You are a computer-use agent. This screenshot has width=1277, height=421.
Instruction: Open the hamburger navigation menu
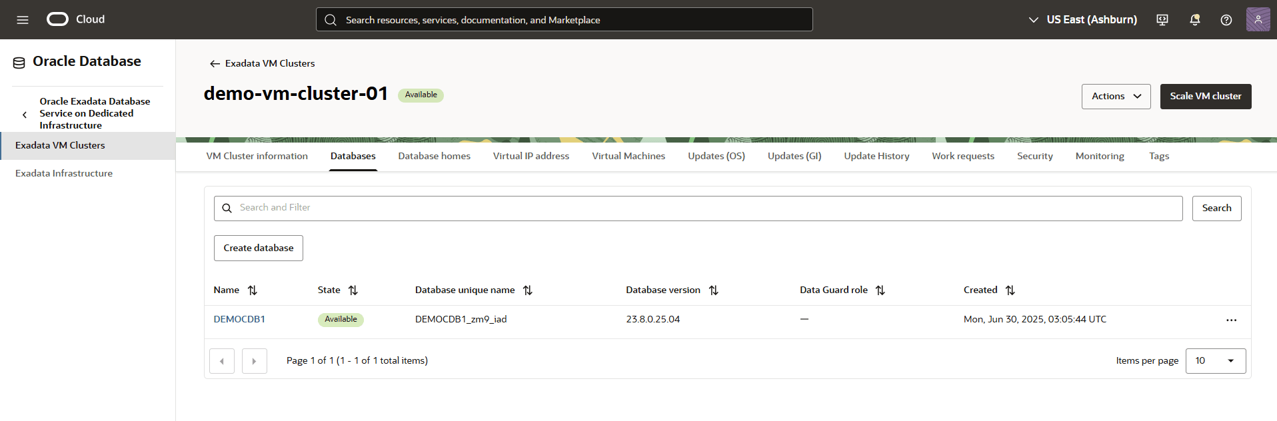[23, 20]
